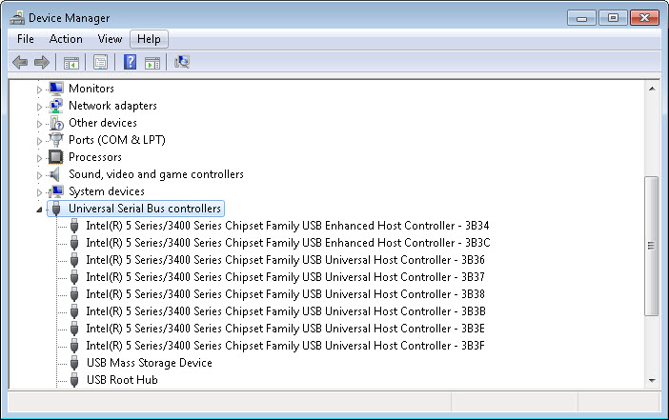Toggle the action pane toolbar icon
The image size is (669, 420).
152,63
